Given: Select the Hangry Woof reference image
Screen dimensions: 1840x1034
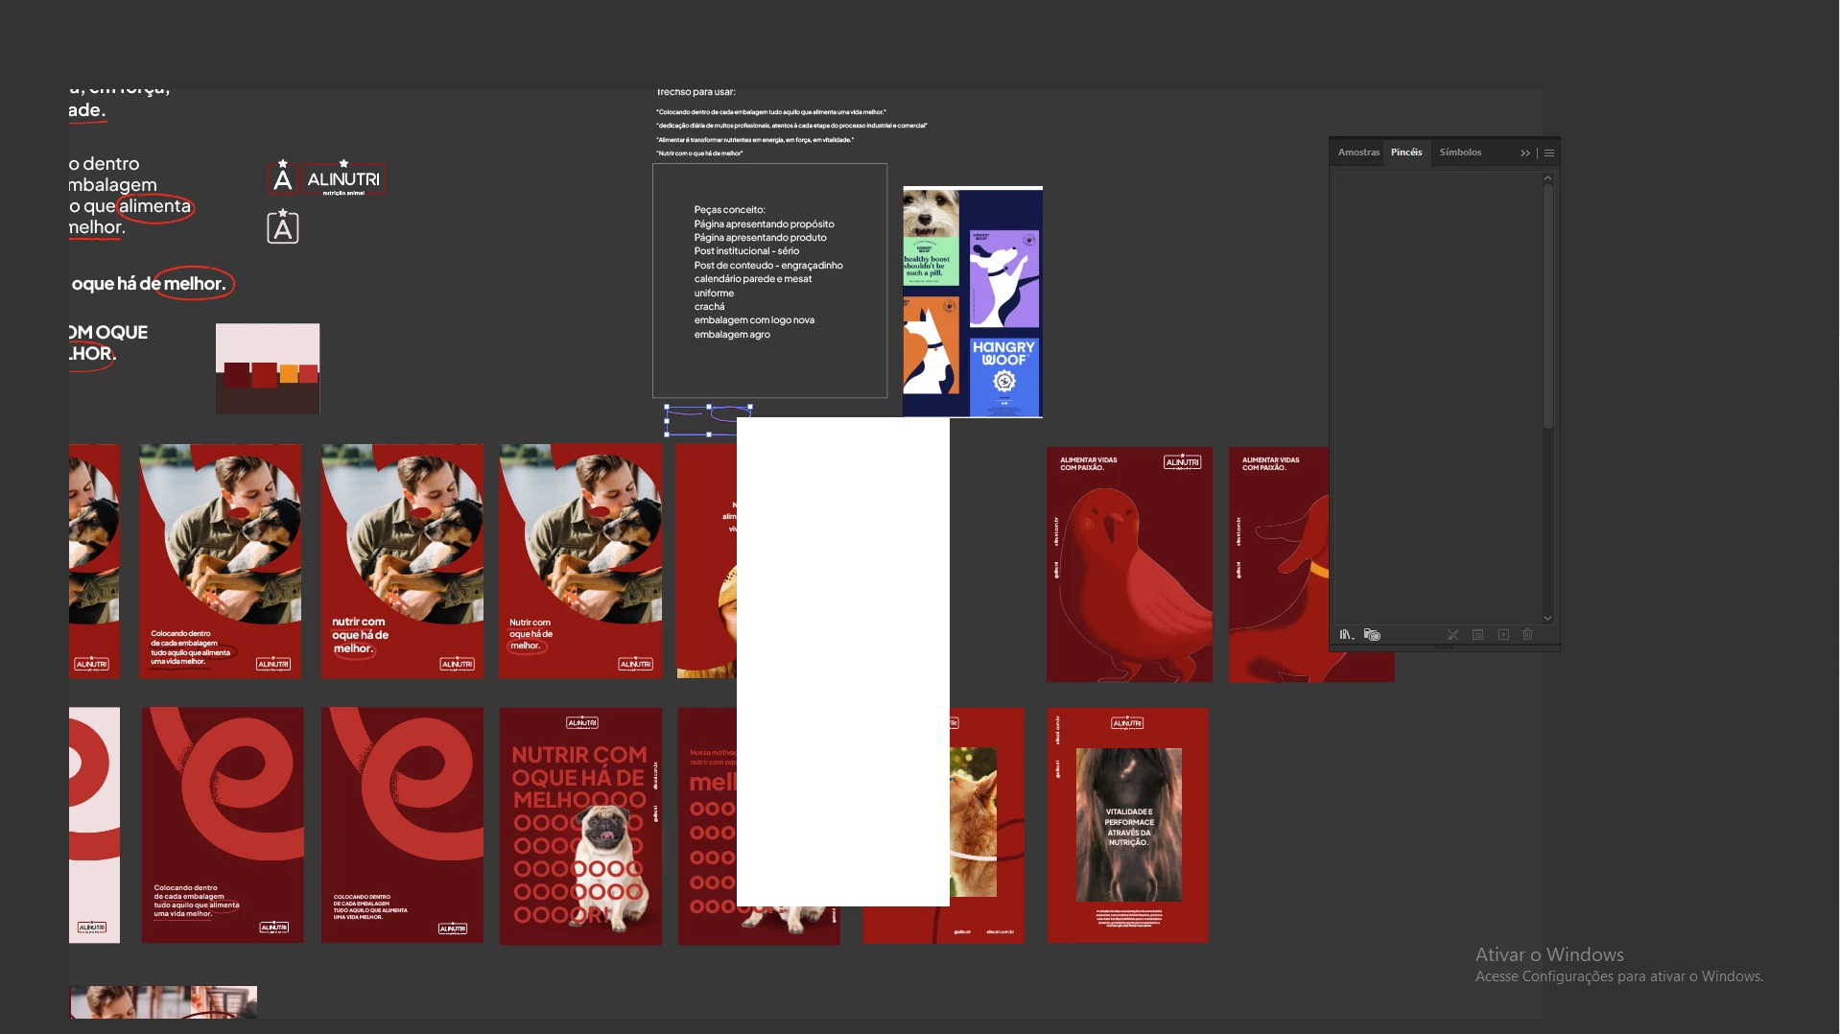Looking at the screenshot, I should point(973,302).
